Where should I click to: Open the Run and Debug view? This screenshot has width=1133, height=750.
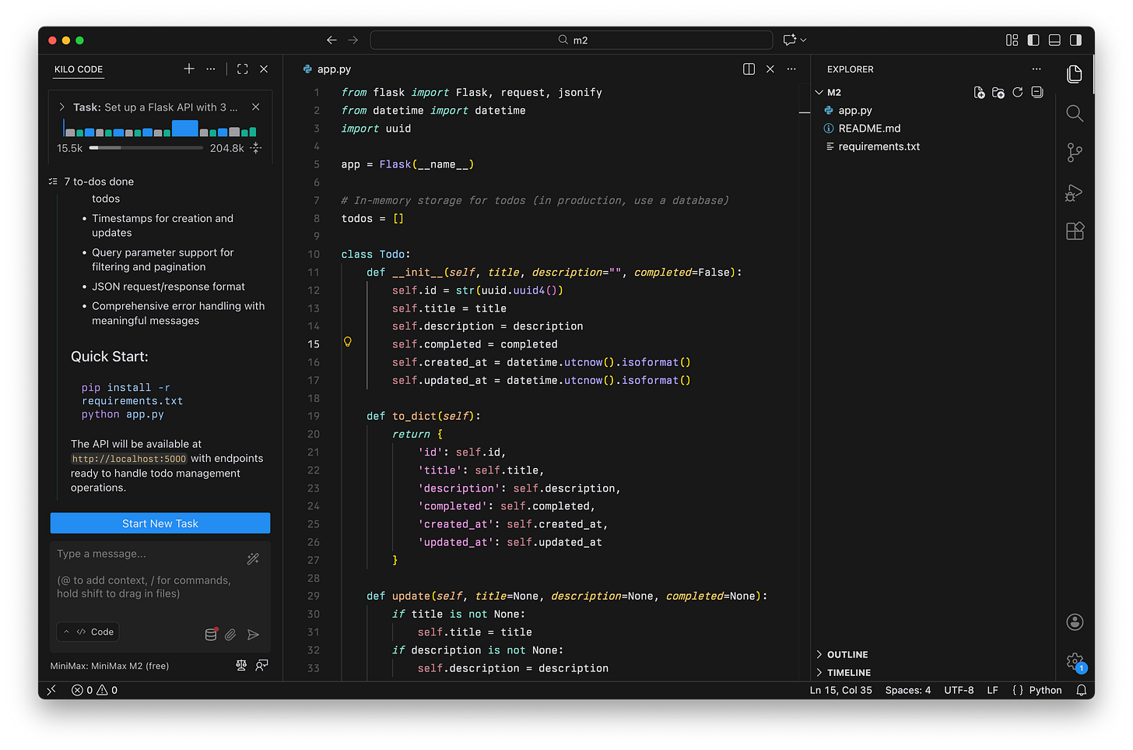pyautogui.click(x=1075, y=192)
